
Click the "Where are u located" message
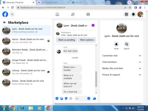point(72,69)
